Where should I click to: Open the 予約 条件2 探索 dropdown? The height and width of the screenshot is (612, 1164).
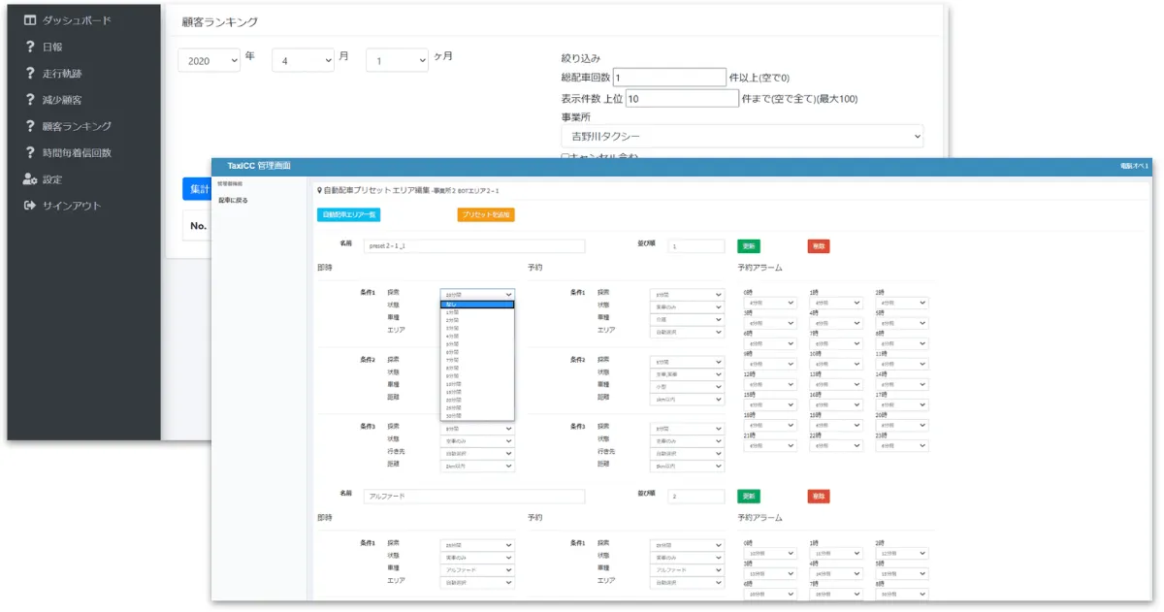click(x=687, y=361)
